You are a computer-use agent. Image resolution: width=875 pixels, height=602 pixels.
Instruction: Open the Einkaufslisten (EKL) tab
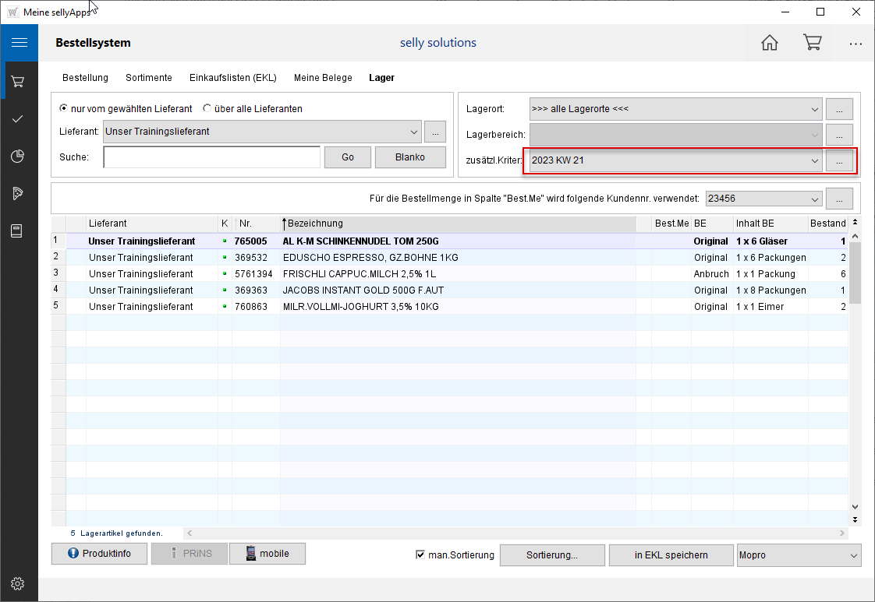pyautogui.click(x=232, y=78)
